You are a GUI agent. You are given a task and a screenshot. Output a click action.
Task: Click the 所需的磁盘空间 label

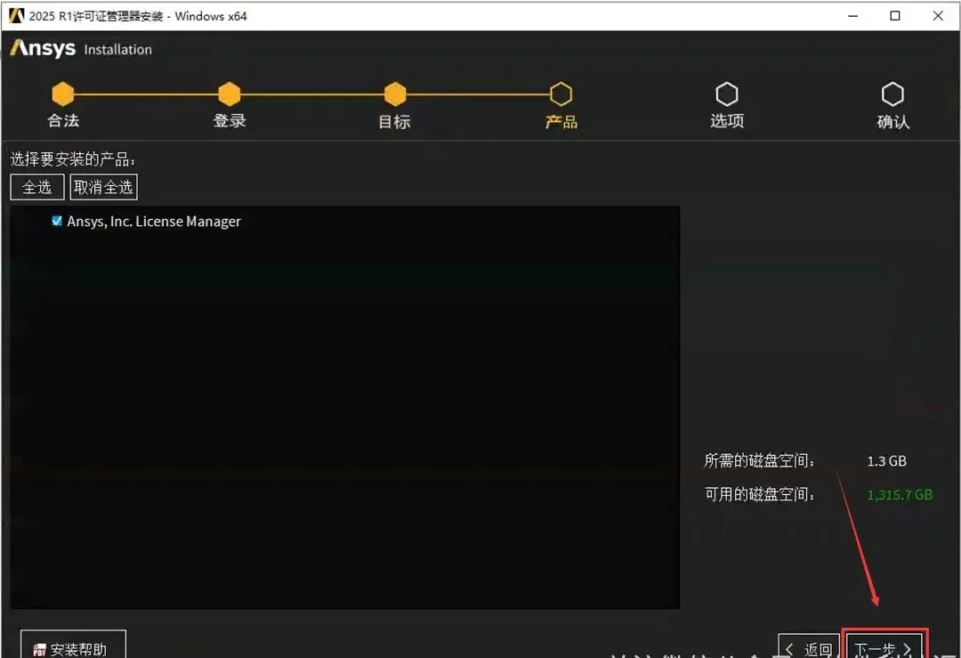pyautogui.click(x=759, y=460)
